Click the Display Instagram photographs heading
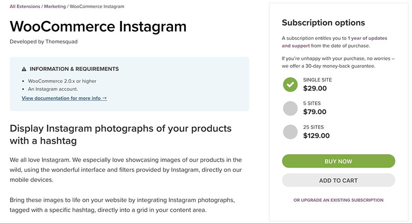This screenshot has width=412, height=224. 120,134
